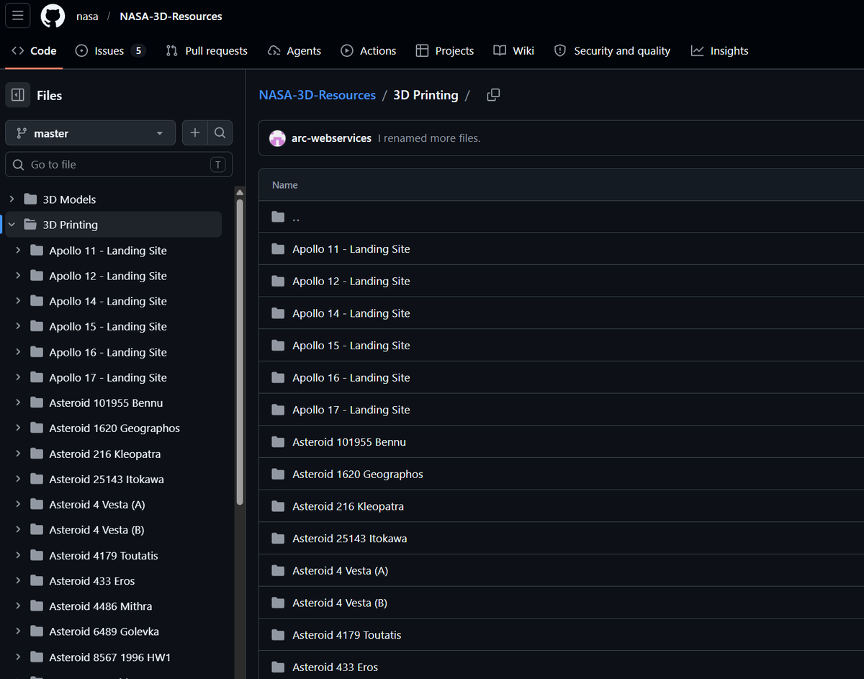This screenshot has width=864, height=679.
Task: Expand Asteroid 4 Vesta (A) in the tree
Action: coord(18,504)
